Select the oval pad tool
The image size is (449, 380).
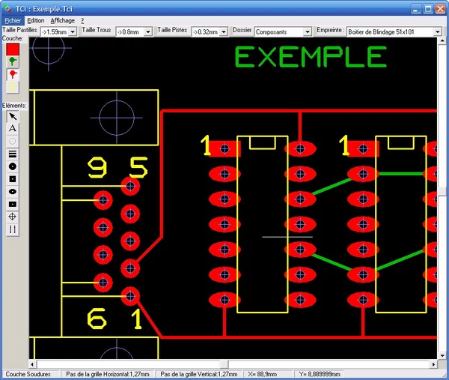click(x=13, y=192)
